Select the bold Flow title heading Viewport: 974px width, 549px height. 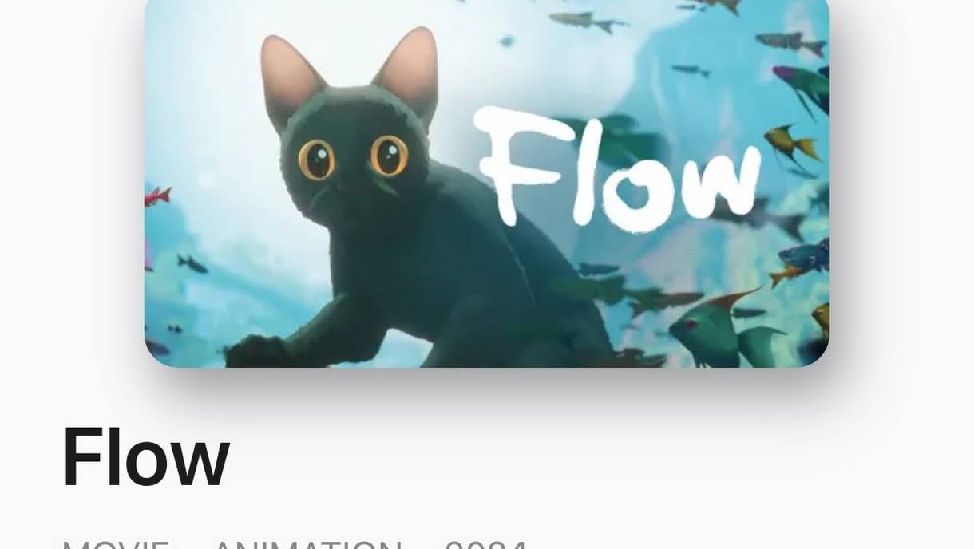pos(146,457)
